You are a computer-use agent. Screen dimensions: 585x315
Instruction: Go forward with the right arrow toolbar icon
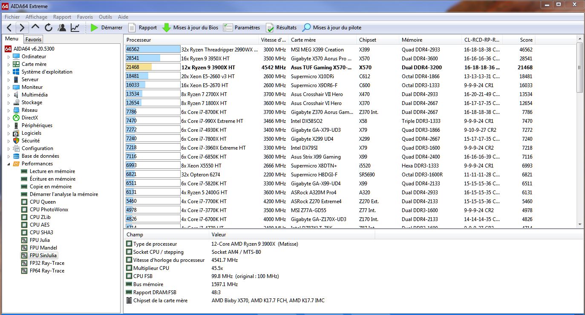point(23,28)
